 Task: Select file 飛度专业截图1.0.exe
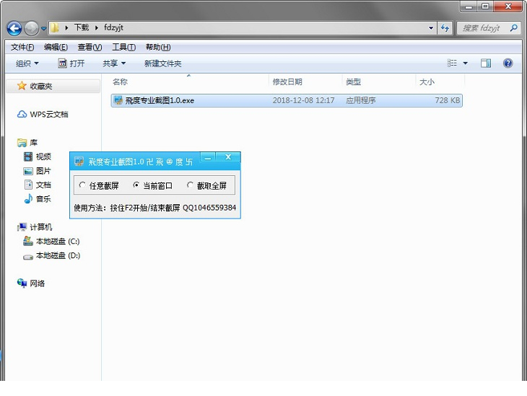click(287, 100)
